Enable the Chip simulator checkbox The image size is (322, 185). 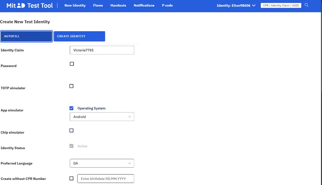[x=71, y=130]
